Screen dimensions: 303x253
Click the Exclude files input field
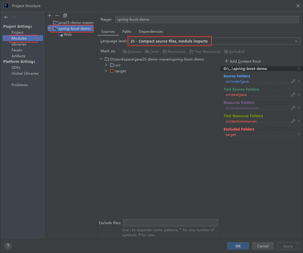click(170, 223)
